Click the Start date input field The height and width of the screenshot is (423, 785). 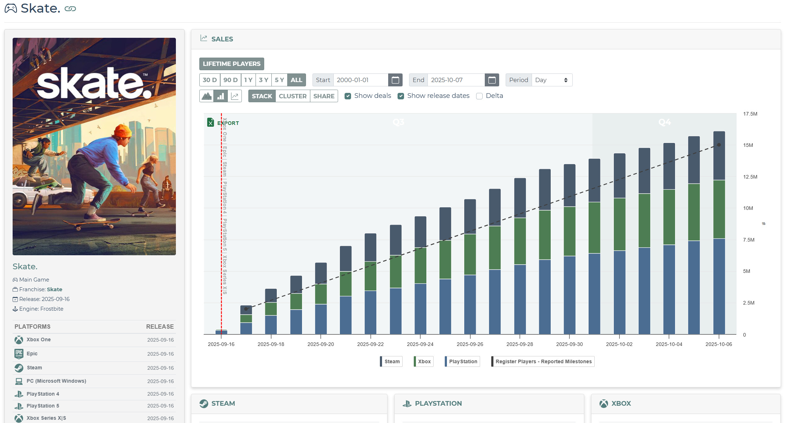tap(360, 80)
